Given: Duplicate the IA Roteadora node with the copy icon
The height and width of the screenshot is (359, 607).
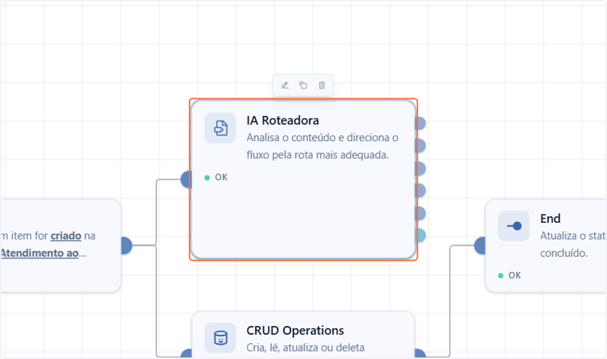Looking at the screenshot, I should tap(303, 85).
